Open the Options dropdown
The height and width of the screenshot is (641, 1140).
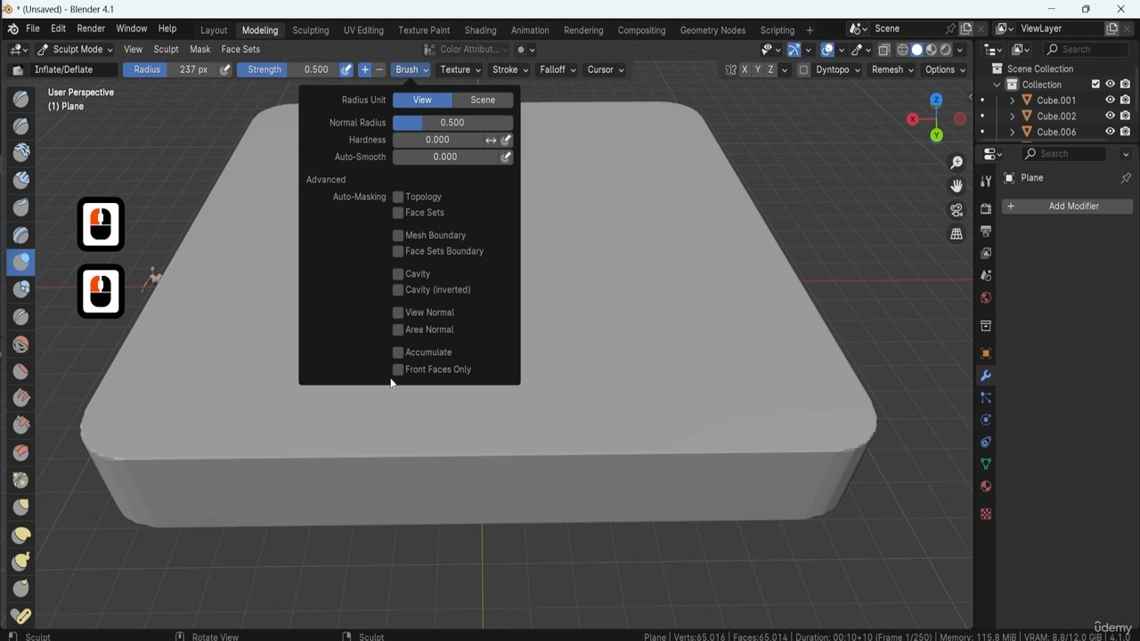point(946,69)
